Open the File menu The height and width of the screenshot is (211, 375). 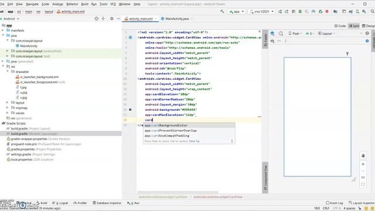(2, 4)
